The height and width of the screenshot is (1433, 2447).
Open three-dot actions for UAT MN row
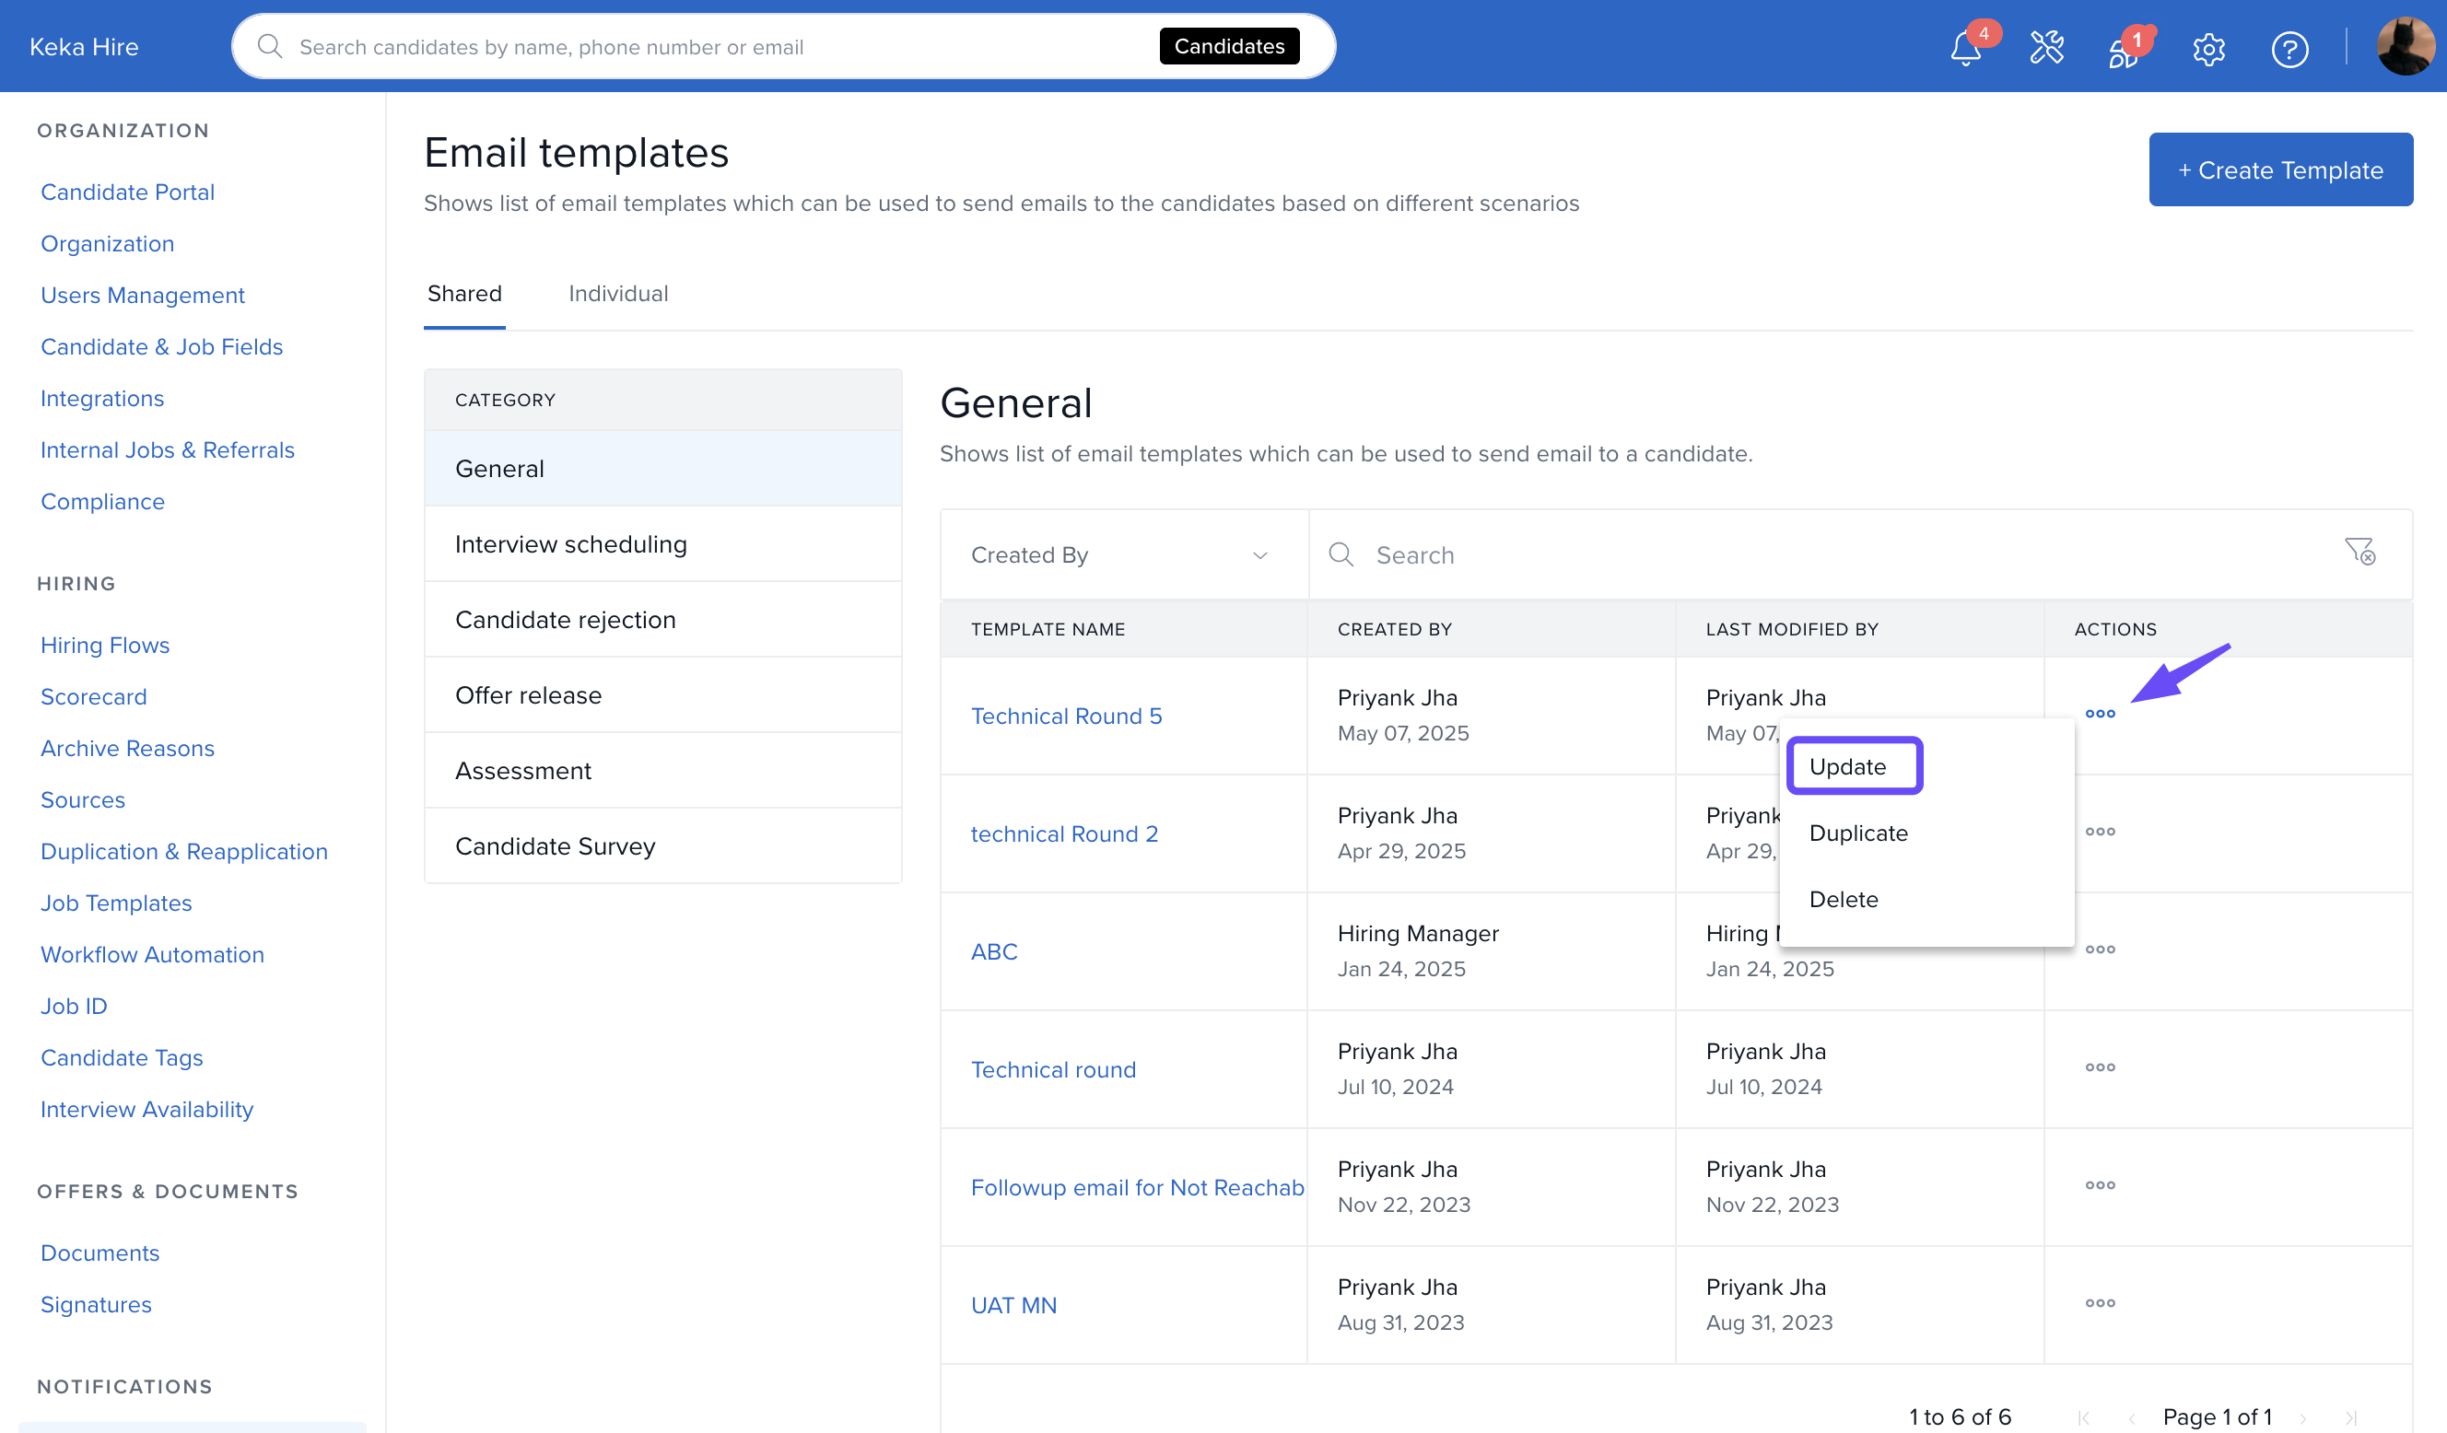2100,1303
